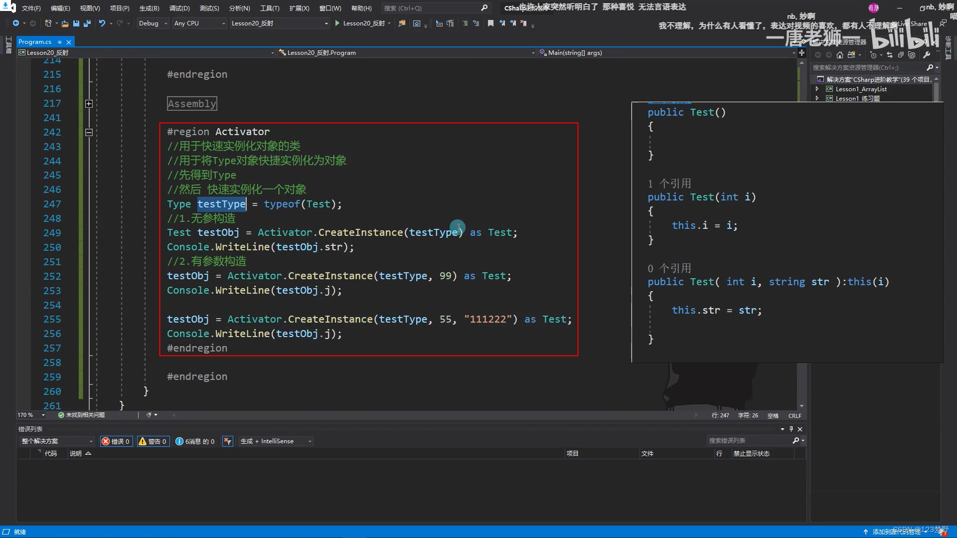Click the Home icon in Solution Explorer

pyautogui.click(x=840, y=55)
